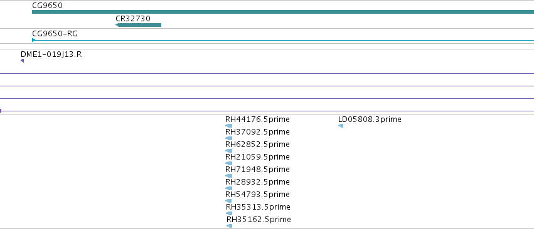This screenshot has height=229, width=534.
Task: Click the LD05808.3prime text label
Action: tap(370, 120)
